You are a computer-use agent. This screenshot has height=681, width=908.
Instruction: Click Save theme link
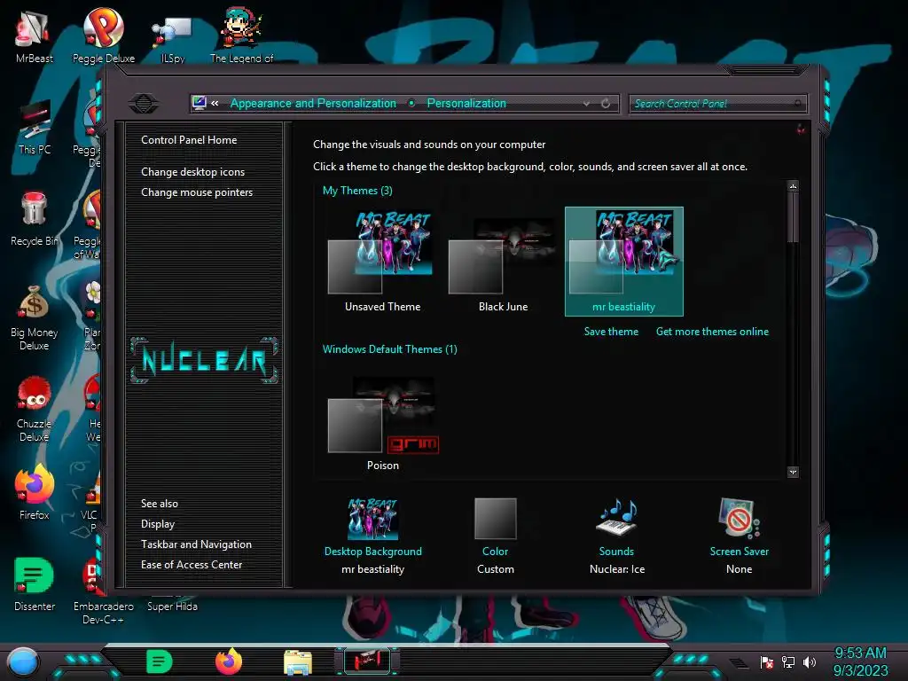(x=611, y=332)
